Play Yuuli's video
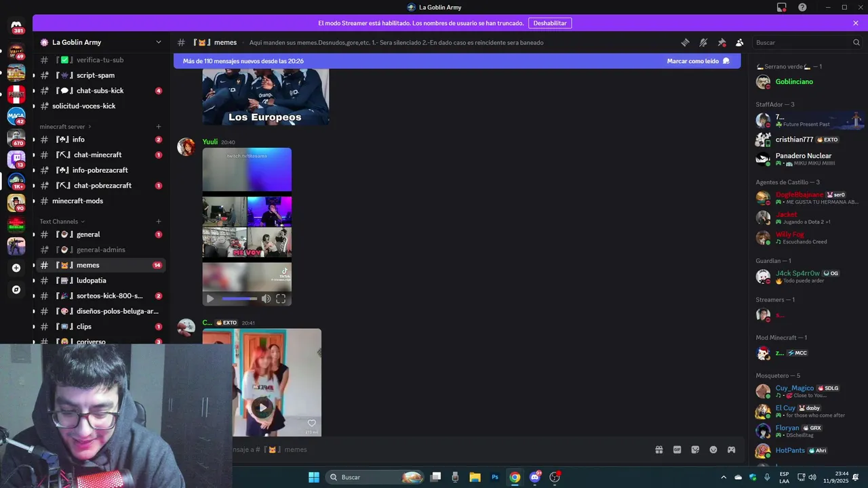 point(210,299)
